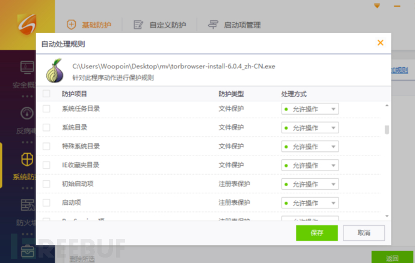This screenshot has width=415, height=263.
Task: Click the Huorong shield logo
Action: 27,24
